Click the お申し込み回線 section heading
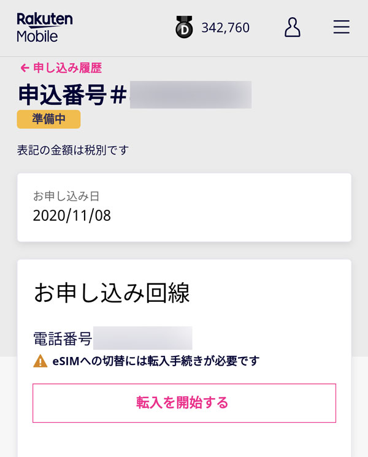368x457 pixels. click(x=112, y=293)
